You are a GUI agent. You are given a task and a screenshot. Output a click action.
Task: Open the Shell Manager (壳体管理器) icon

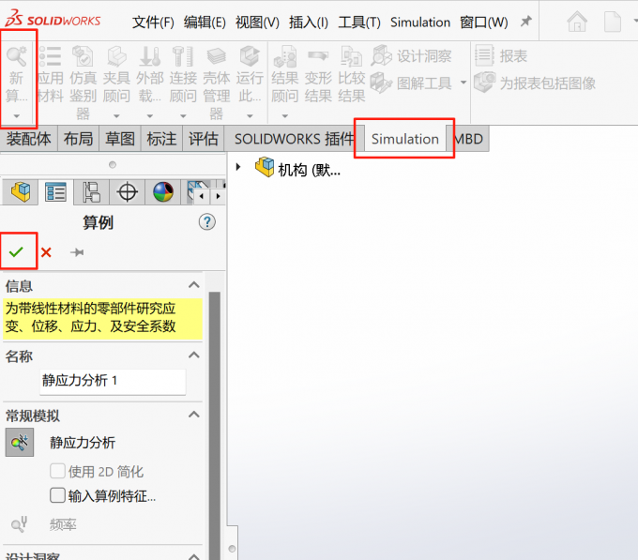[217, 56]
